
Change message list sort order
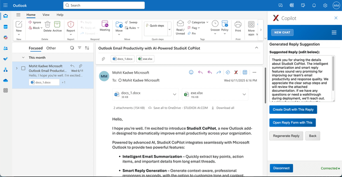(x=87, y=48)
